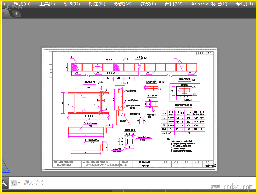This screenshot has width=257, height=193.
Task: Click detail circle B in the drawing
Action: coord(101,112)
